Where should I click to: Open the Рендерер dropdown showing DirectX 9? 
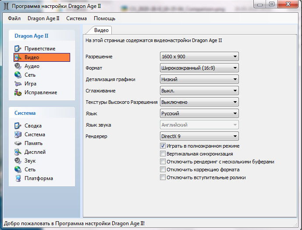199,136
